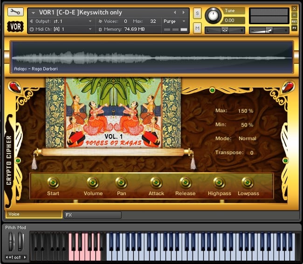Click the Tune knob

click(x=213, y=15)
